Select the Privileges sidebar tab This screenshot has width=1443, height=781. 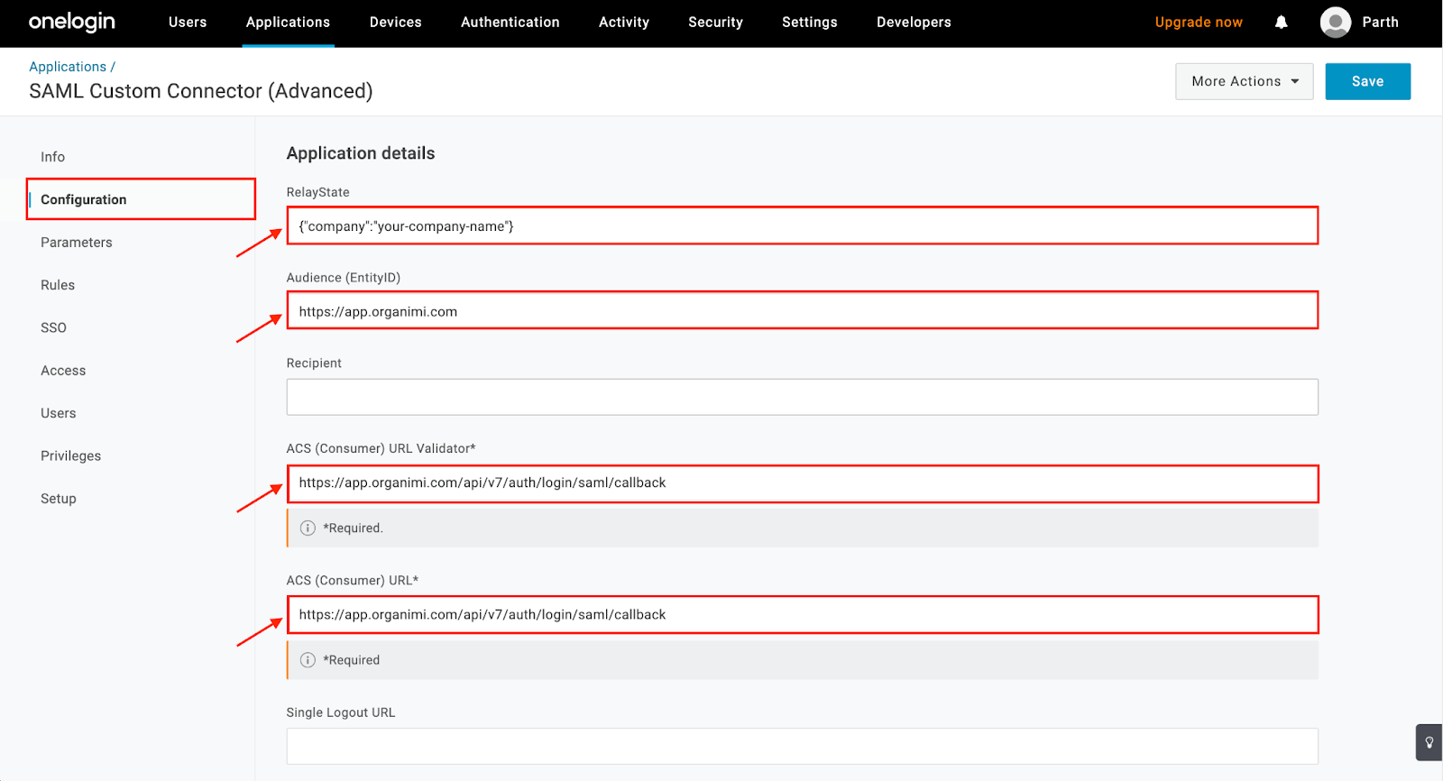pos(70,456)
